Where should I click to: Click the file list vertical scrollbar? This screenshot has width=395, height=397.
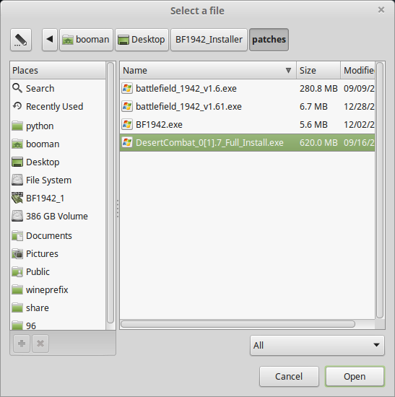(x=380, y=190)
